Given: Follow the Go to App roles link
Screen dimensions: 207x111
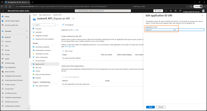Looking at the screenshot, I should click(70, 47).
